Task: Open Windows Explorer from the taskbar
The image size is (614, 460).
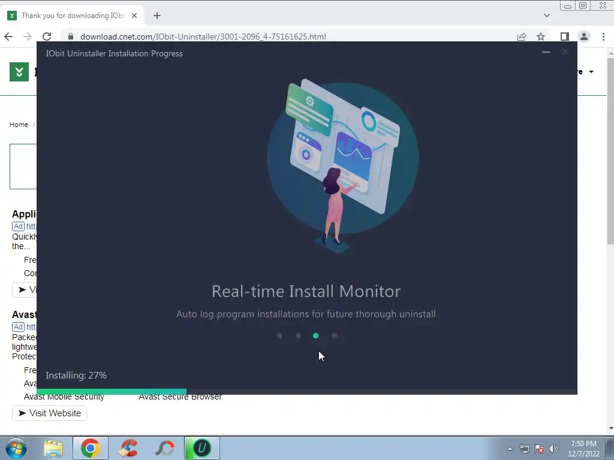Action: 53,448
